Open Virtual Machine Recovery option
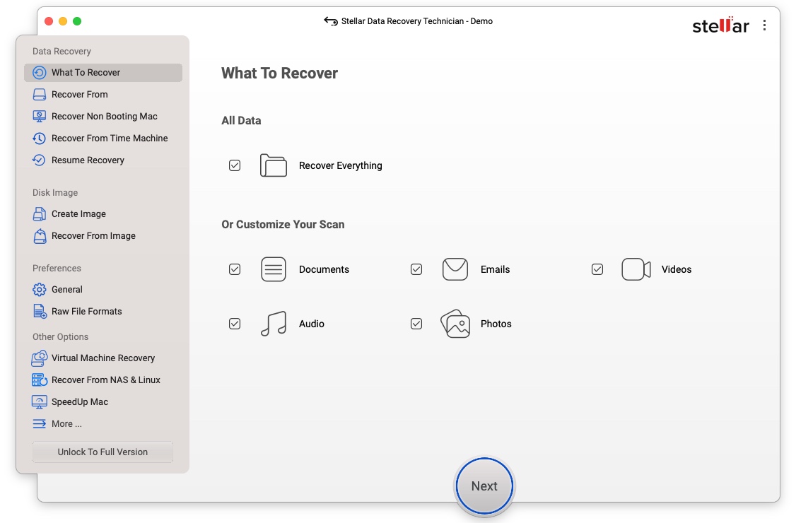Viewport: 796px width, 523px height. coord(103,358)
